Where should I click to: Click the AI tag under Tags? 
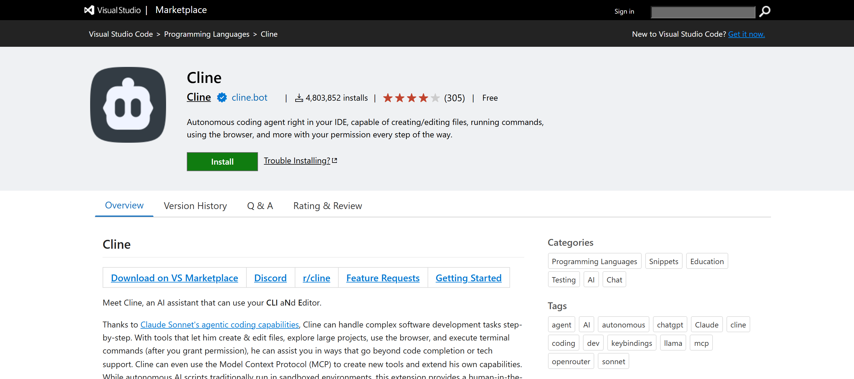pos(586,325)
